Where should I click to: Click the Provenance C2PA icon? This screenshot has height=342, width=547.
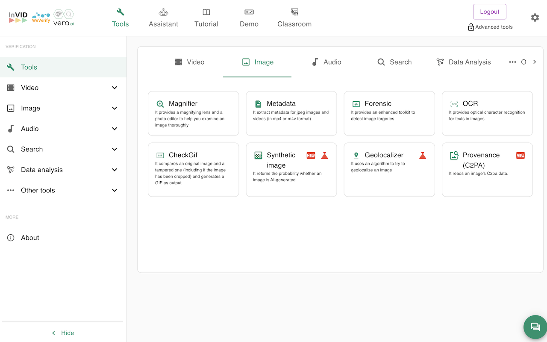[454, 155]
